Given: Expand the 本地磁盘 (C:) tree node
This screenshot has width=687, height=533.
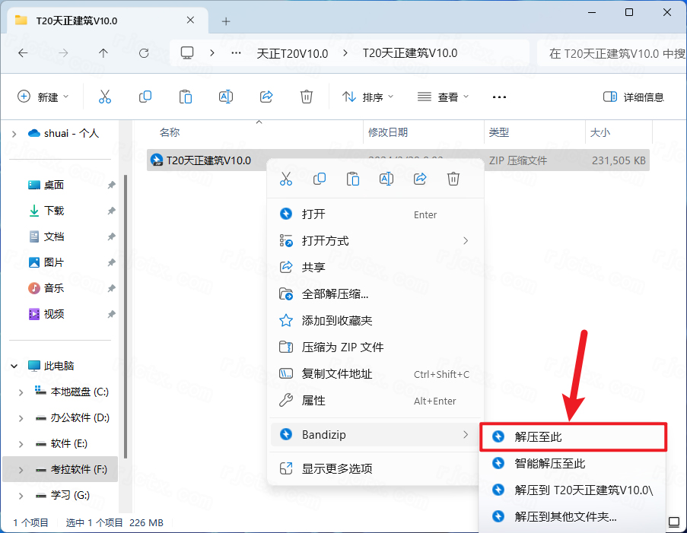Looking at the screenshot, I should (x=21, y=392).
